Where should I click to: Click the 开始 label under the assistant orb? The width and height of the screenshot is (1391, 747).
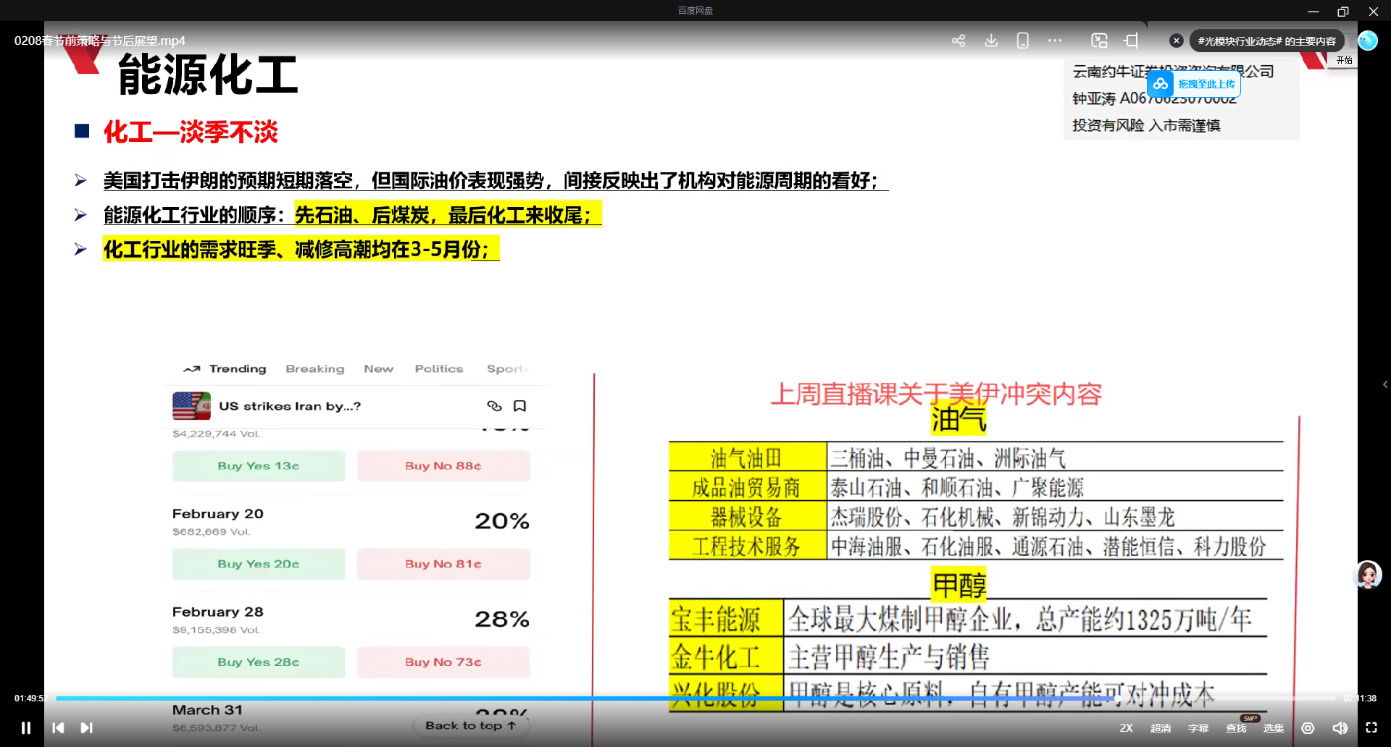tap(1345, 60)
